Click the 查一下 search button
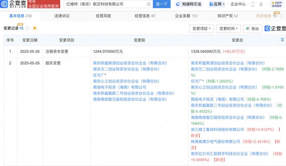The height and width of the screenshot is (166, 286). click(x=162, y=4)
